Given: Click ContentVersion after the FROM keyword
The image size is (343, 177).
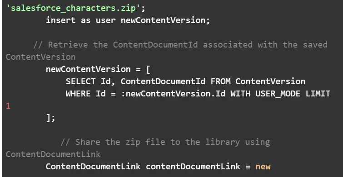Looking at the screenshot, I should (x=270, y=81).
